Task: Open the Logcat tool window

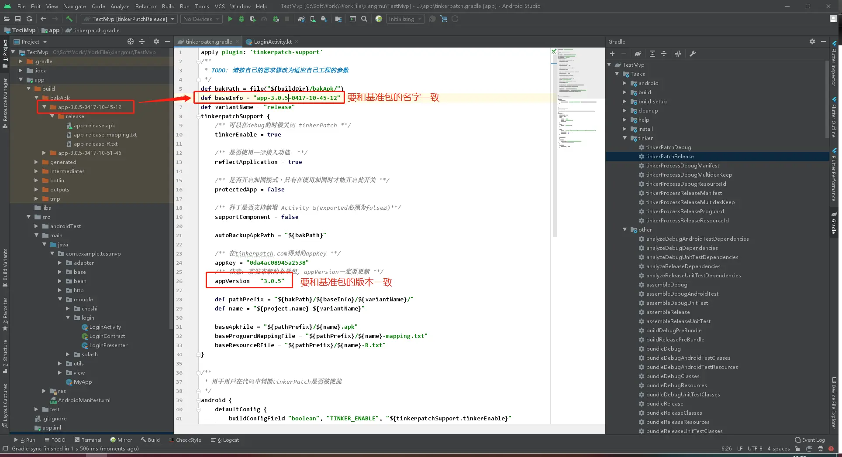Action: [224, 440]
